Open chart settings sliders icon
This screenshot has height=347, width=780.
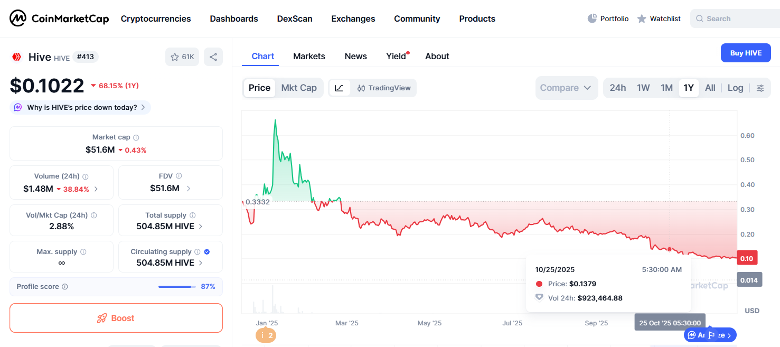pos(760,88)
